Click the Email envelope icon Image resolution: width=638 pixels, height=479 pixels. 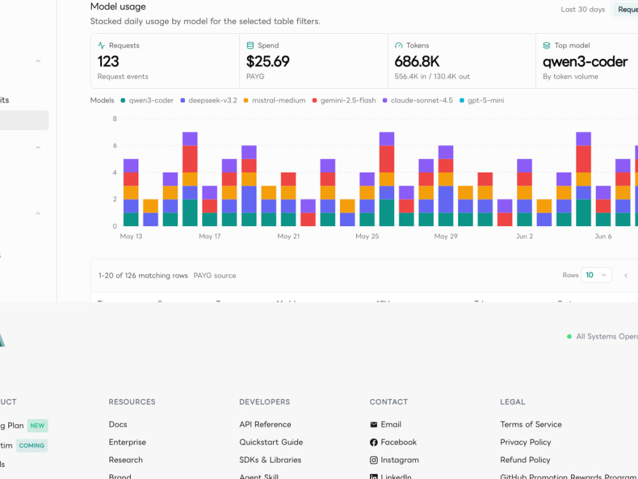(373, 425)
